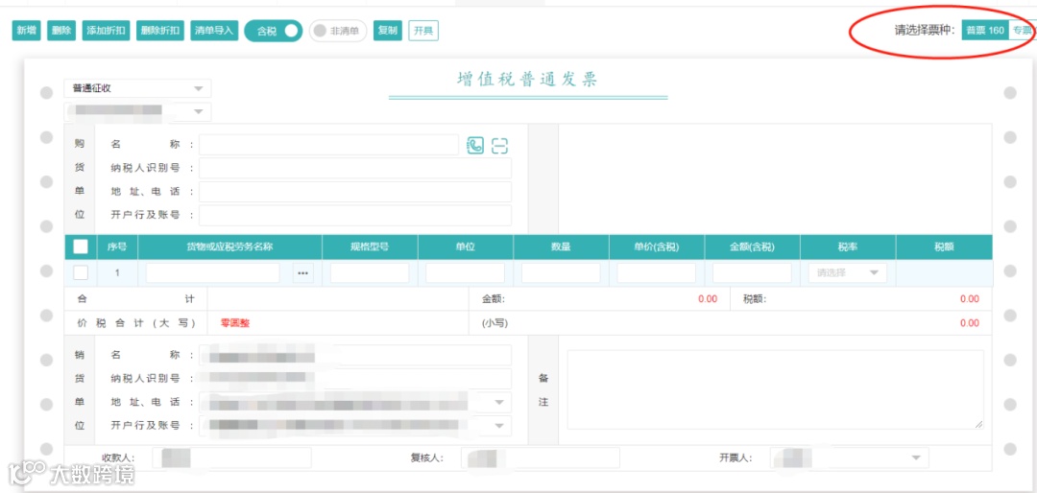
Task: Click the 税额 column header
Action: point(944,246)
